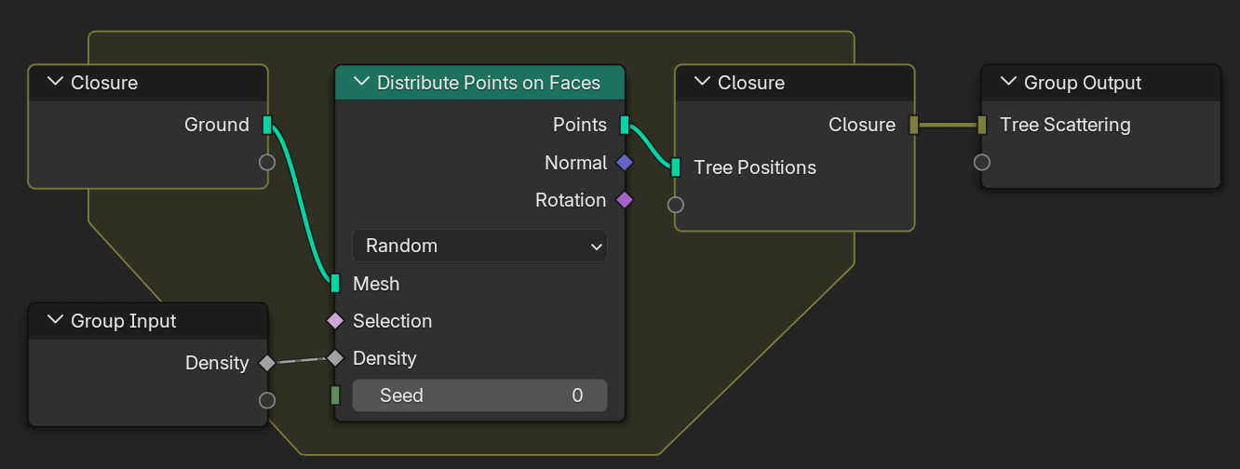Click the Selection input diamond socket
1240x469 pixels.
[x=335, y=321]
